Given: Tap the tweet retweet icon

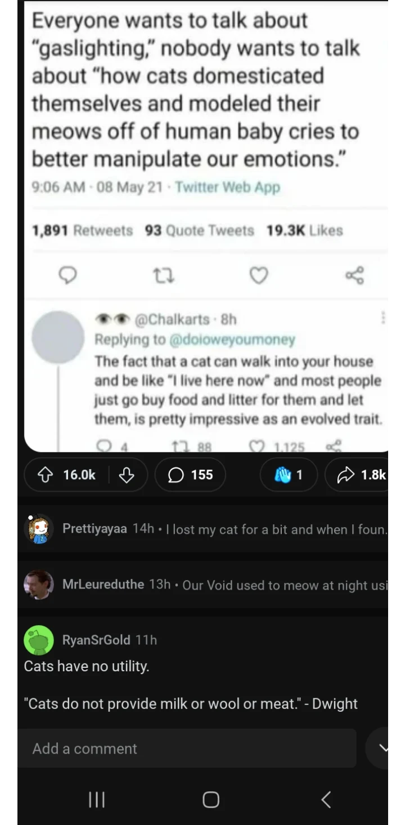Looking at the screenshot, I should pyautogui.click(x=164, y=275).
